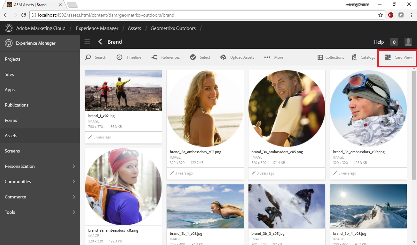The image size is (417, 245).
Task: Click the Help link in the header
Action: pyautogui.click(x=379, y=42)
